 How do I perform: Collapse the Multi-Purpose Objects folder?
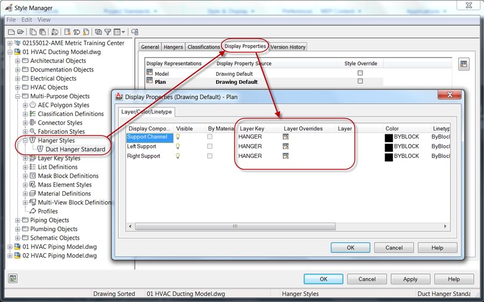[18, 96]
